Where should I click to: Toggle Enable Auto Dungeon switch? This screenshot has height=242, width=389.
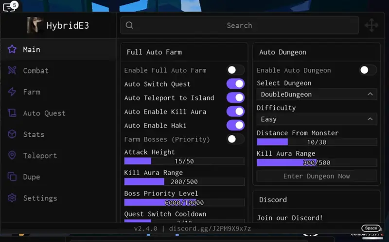coord(368,70)
